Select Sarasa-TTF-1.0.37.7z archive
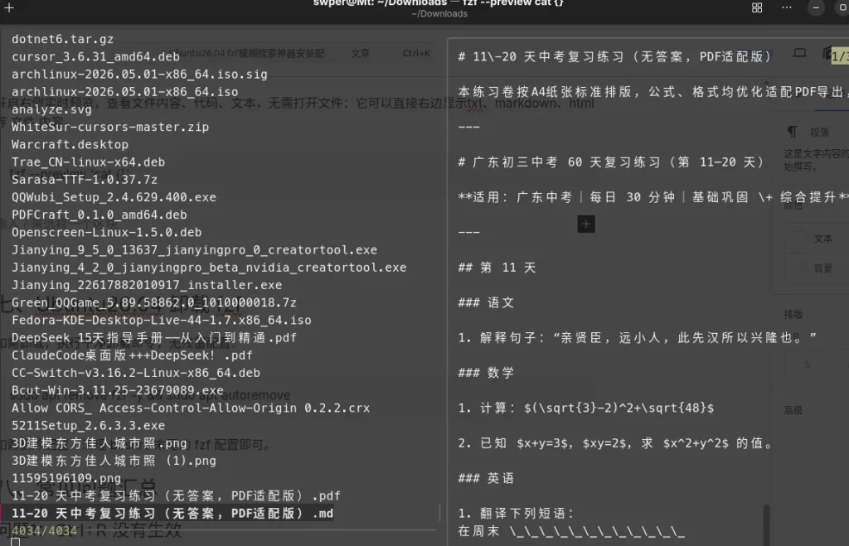849x546 pixels. pos(85,180)
